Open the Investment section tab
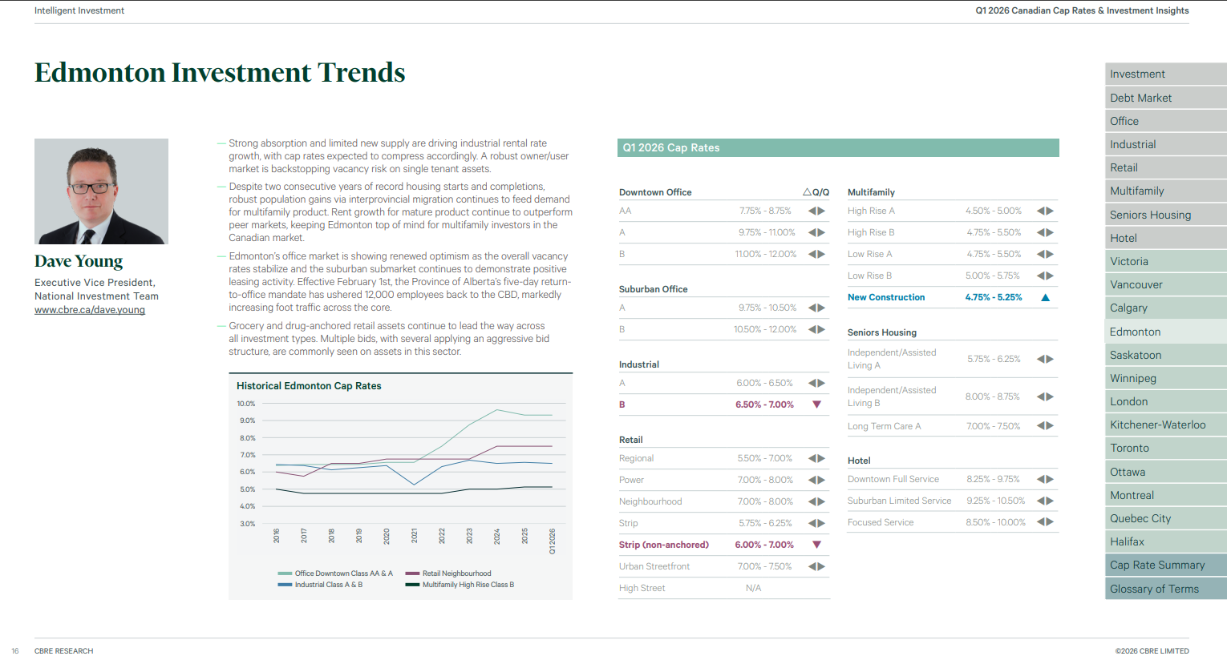 tap(1166, 74)
